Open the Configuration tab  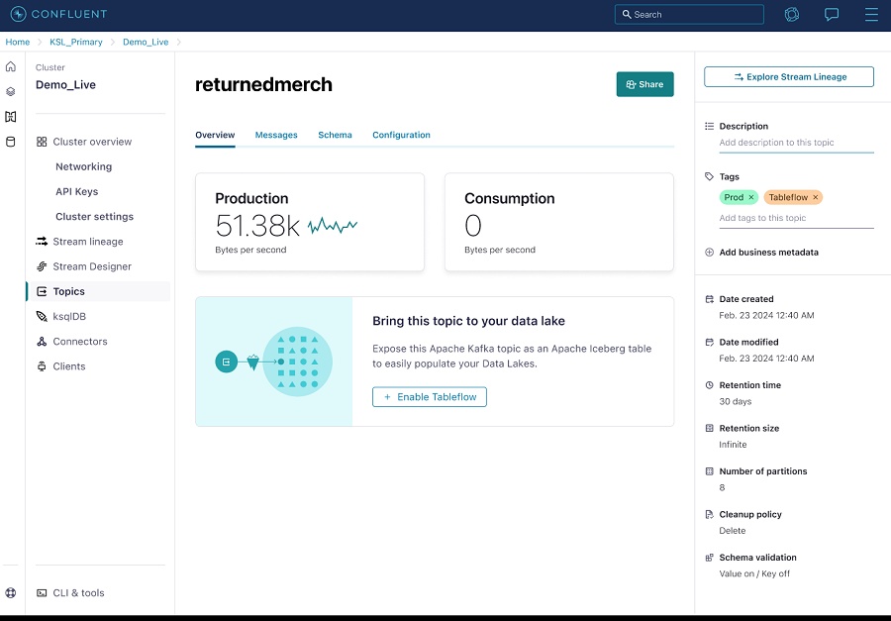(x=401, y=135)
